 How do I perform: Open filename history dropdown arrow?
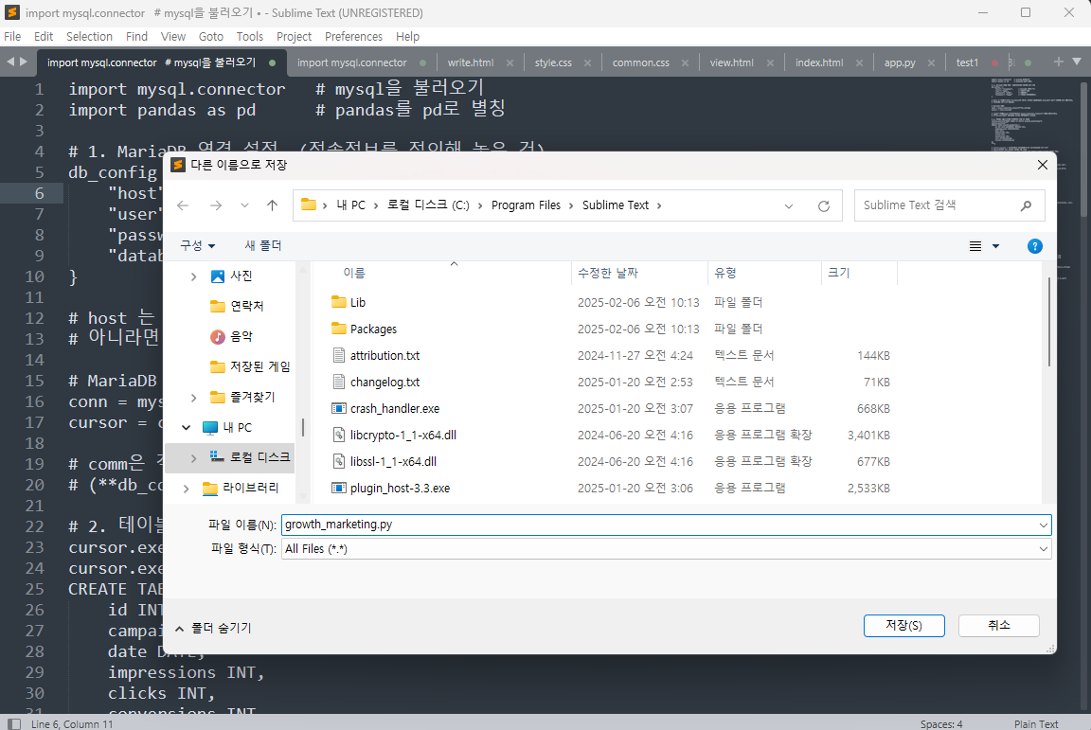(x=1043, y=525)
